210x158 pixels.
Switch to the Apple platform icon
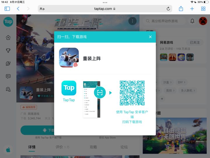8,150
